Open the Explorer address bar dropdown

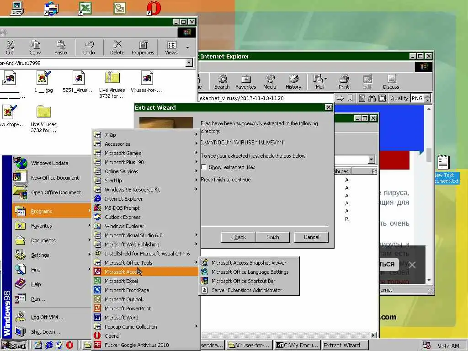click(x=189, y=63)
